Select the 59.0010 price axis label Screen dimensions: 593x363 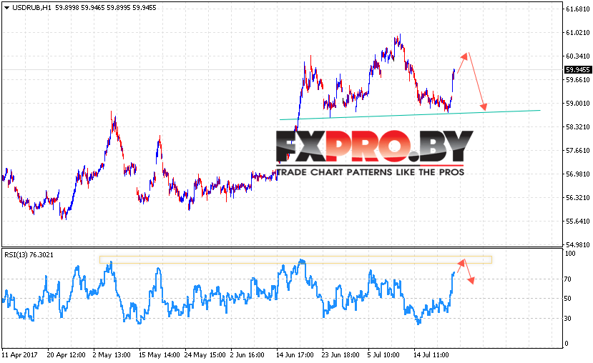click(x=578, y=103)
